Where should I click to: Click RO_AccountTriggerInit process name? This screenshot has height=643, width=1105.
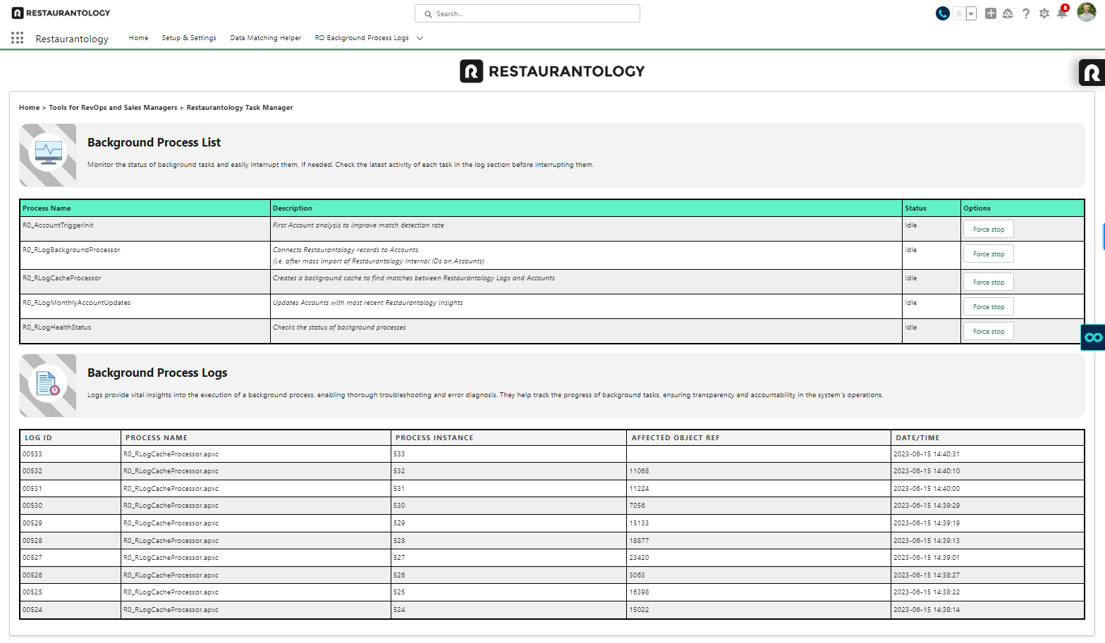(58, 225)
